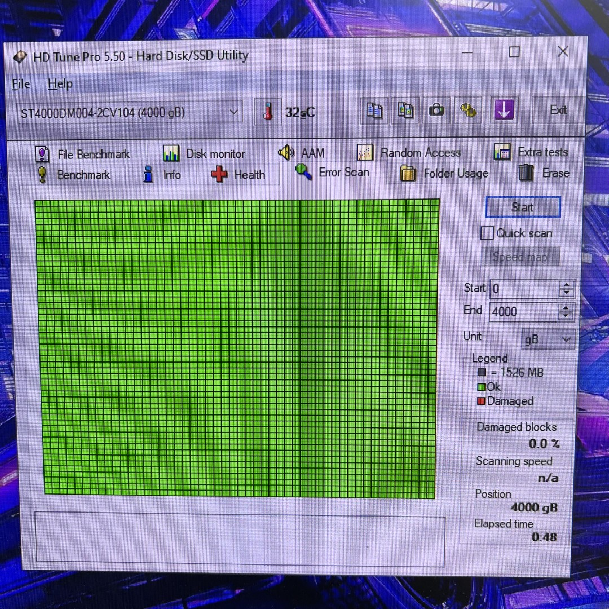Click the purple download arrow icon
Image resolution: width=609 pixels, height=609 pixels.
click(x=503, y=111)
